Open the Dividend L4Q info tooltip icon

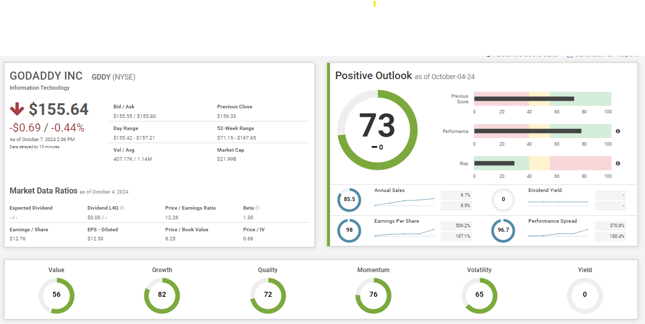pos(122,208)
